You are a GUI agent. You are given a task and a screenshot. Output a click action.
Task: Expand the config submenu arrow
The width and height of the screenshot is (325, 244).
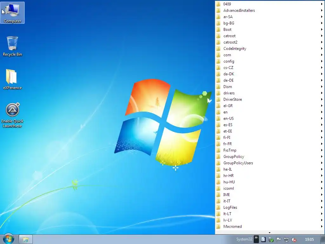point(322,61)
